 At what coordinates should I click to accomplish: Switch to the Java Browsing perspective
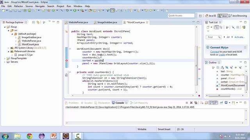point(238,16)
